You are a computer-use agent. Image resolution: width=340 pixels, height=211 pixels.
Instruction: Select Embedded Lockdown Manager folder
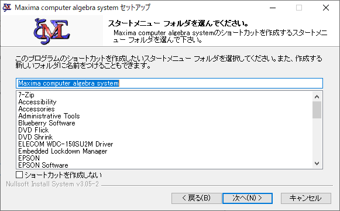[63, 151]
